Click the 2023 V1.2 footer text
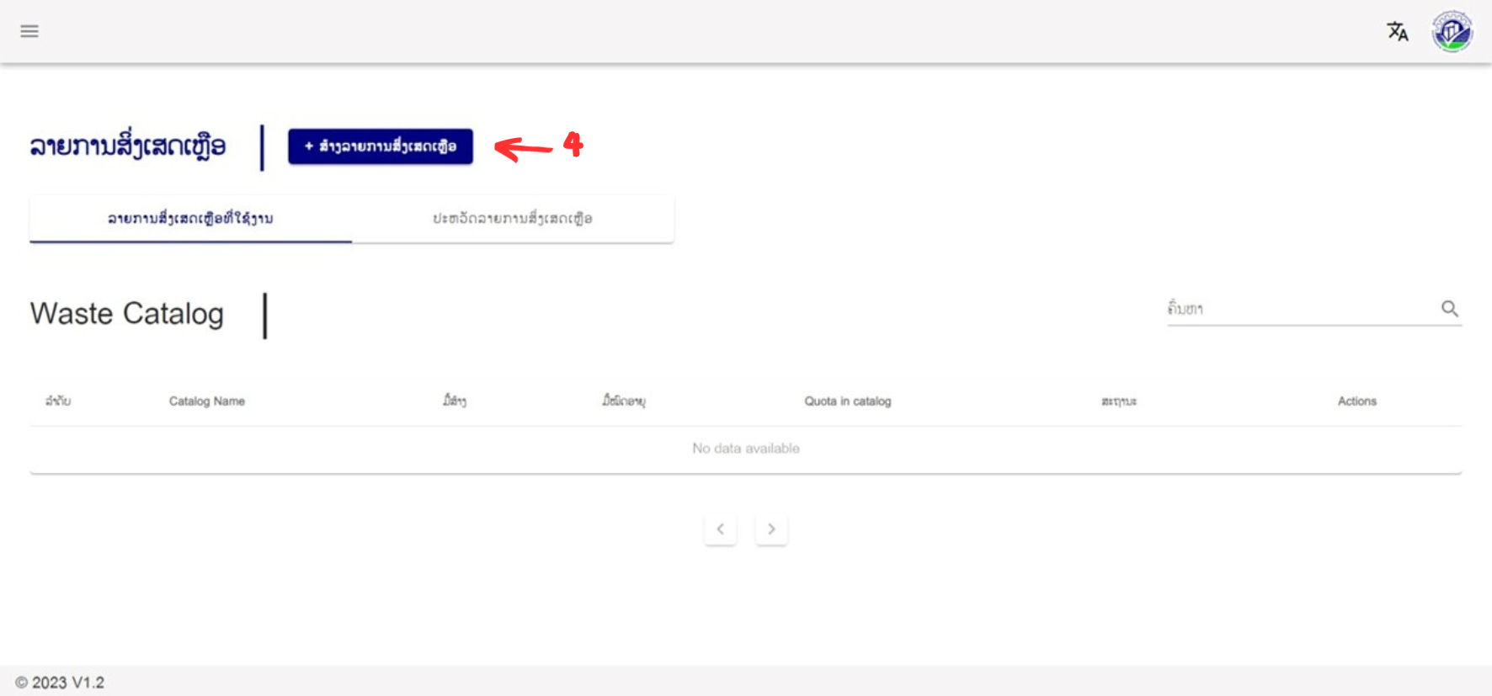Screen dimensions: 1492x696 60,683
